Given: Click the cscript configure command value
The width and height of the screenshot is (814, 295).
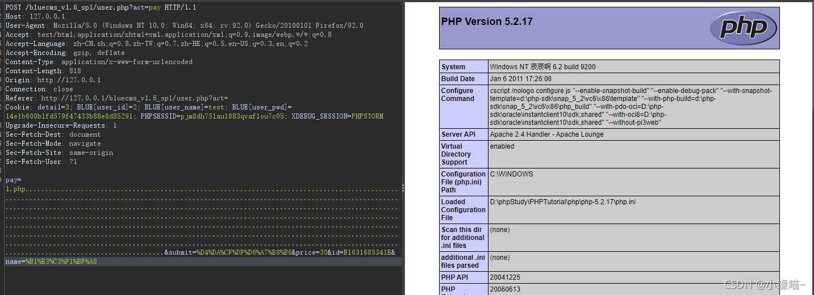Looking at the screenshot, I should coord(633,107).
